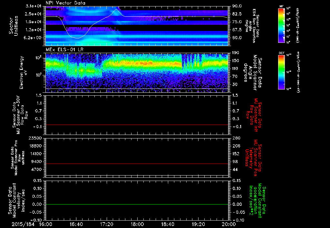Click the NF color scale bar
This screenshot has height=228, width=330.
click(281, 25)
